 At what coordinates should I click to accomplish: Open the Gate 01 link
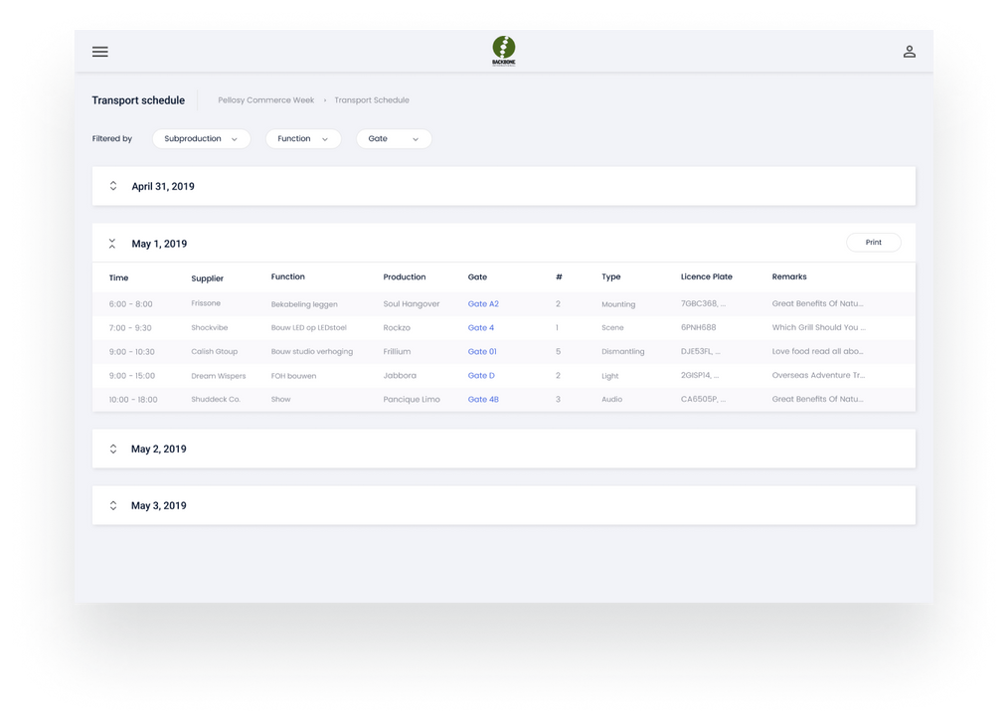point(482,352)
